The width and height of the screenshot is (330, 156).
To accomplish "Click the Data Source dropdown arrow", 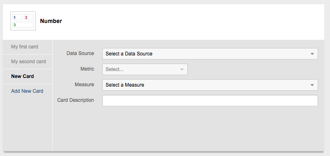I will [312, 54].
